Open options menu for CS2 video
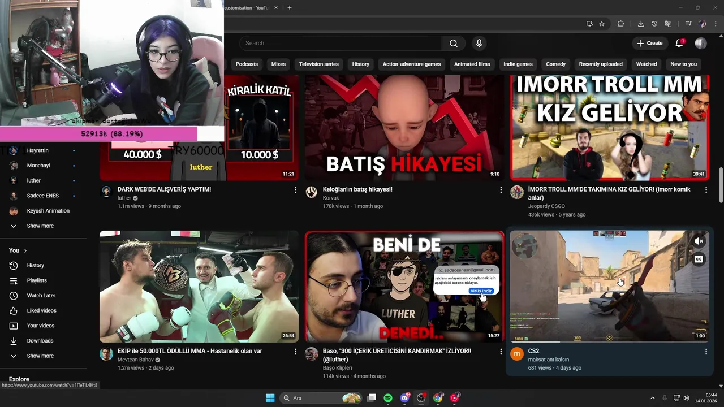This screenshot has width=724, height=407. tap(706, 352)
